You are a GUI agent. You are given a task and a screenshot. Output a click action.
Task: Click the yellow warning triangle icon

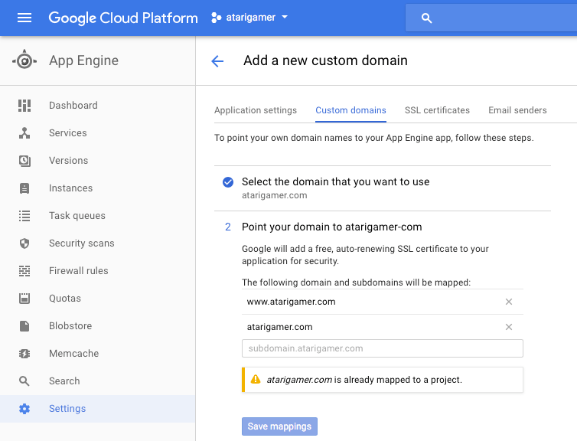pyautogui.click(x=256, y=379)
